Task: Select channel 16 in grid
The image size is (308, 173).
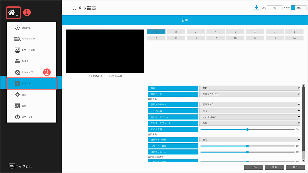Action: pyautogui.click(x=294, y=38)
